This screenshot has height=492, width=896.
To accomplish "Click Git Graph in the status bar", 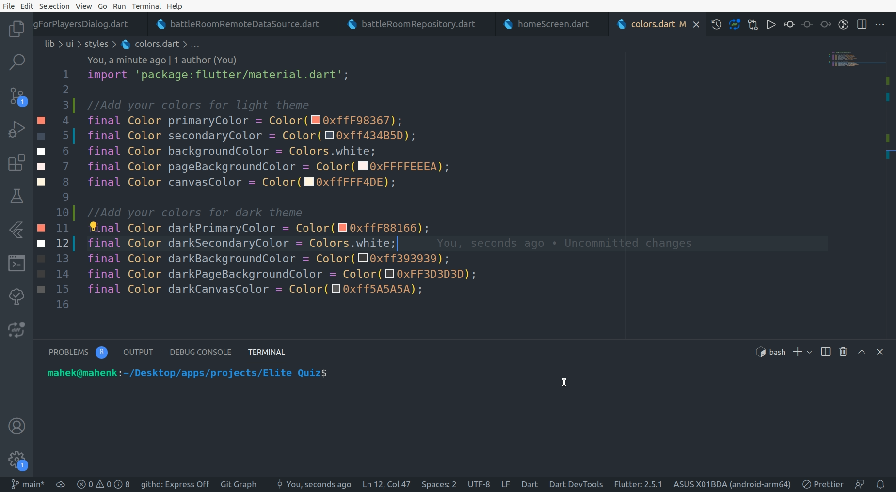I will tap(238, 484).
